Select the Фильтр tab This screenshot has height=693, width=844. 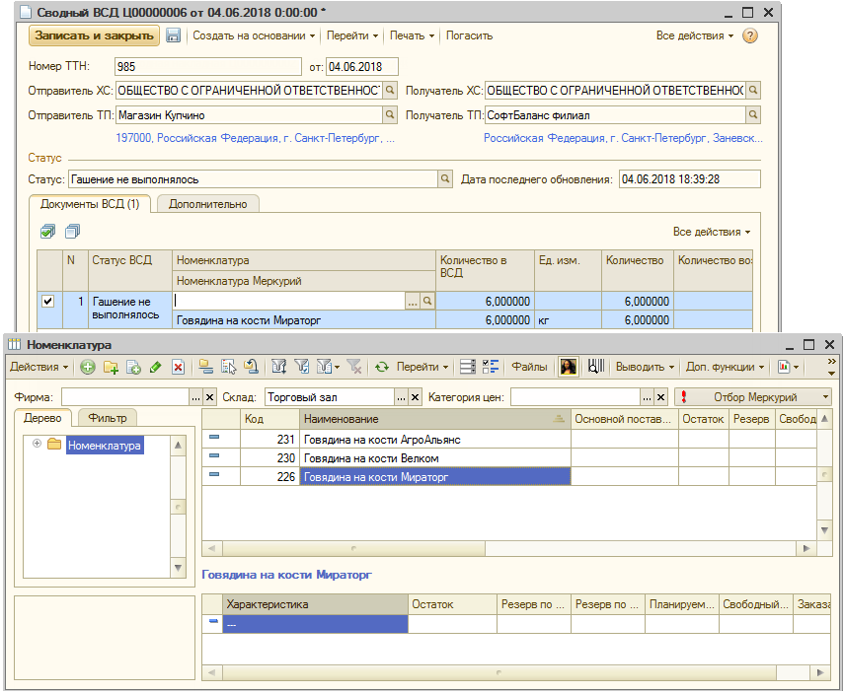click(x=108, y=418)
